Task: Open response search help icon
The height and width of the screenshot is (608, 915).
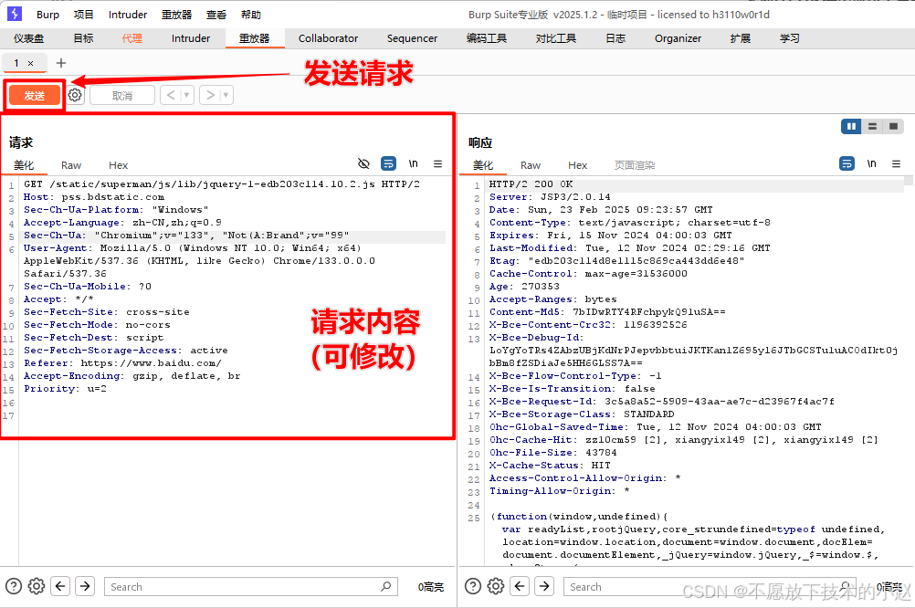Action: tap(473, 586)
